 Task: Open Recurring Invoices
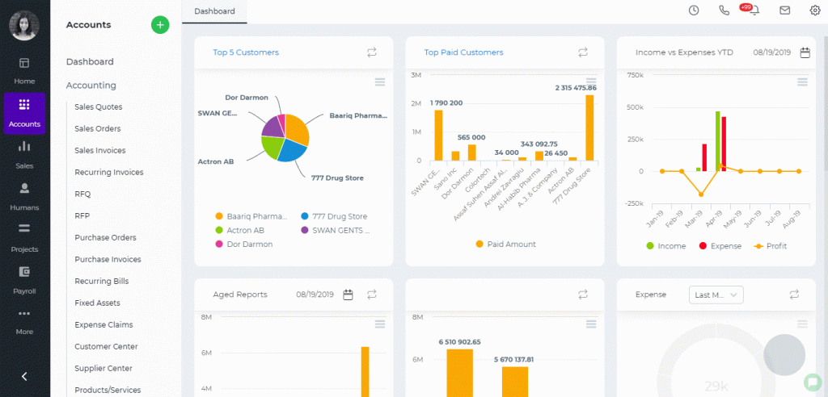click(x=109, y=173)
